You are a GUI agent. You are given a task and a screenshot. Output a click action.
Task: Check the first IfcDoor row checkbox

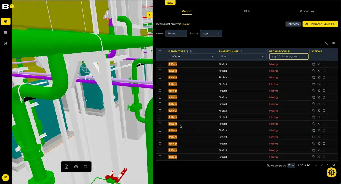pyautogui.click(x=160, y=64)
